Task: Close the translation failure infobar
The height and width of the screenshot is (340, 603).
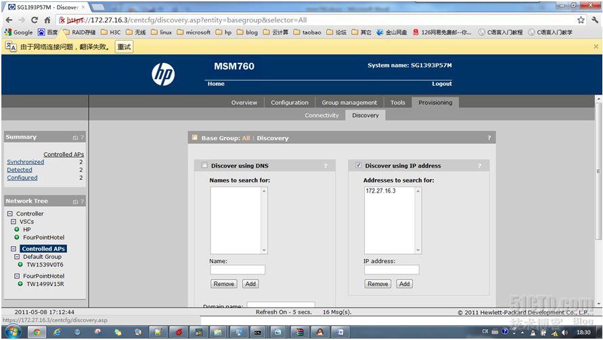Action: point(596,47)
